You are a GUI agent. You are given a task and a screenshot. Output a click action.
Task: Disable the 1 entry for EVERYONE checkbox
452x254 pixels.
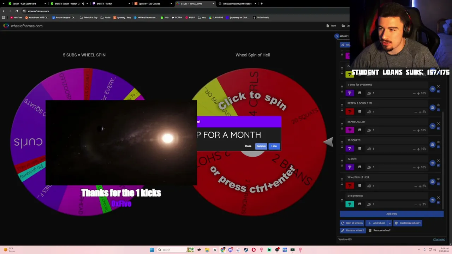pyautogui.click(x=438, y=92)
